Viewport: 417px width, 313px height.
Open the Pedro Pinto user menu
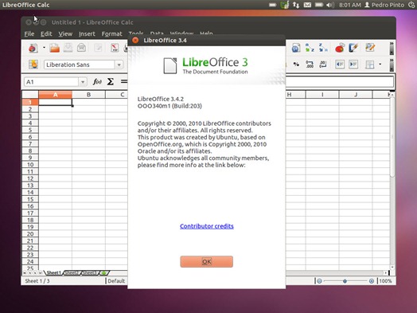(x=384, y=5)
